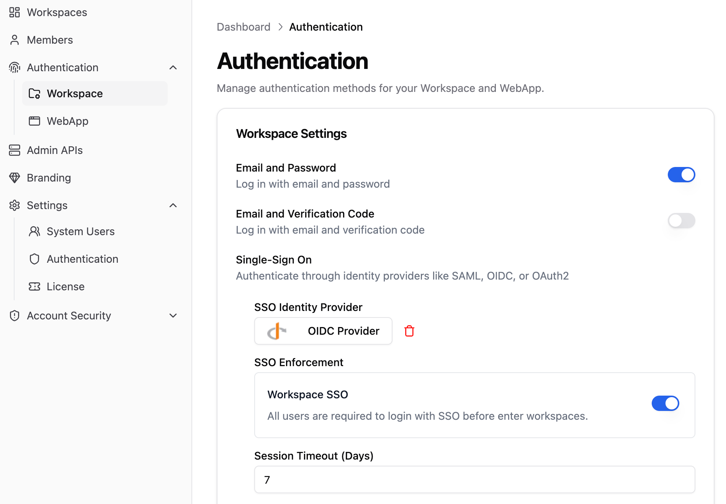Screen dimensions: 726x504
Task: Collapse the Settings sidebar section chevron
Action: 173,205
